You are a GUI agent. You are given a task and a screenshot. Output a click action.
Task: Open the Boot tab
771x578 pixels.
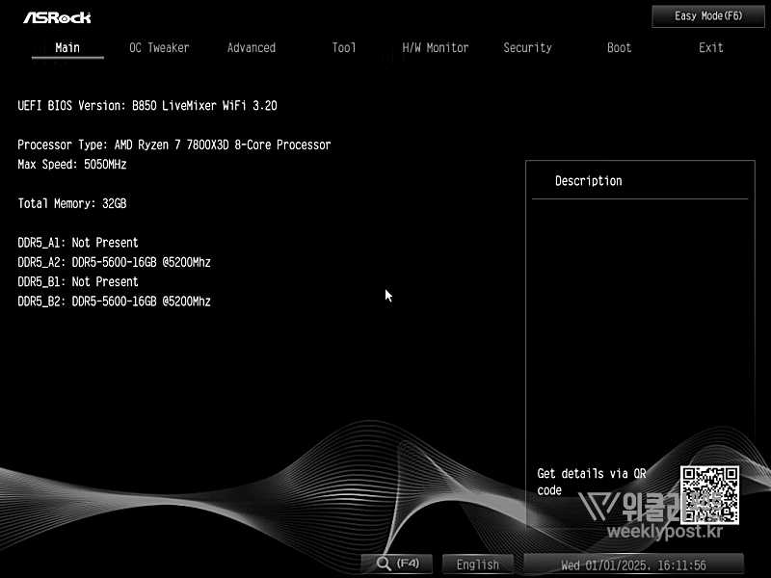click(x=619, y=47)
